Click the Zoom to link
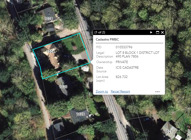 102,91
